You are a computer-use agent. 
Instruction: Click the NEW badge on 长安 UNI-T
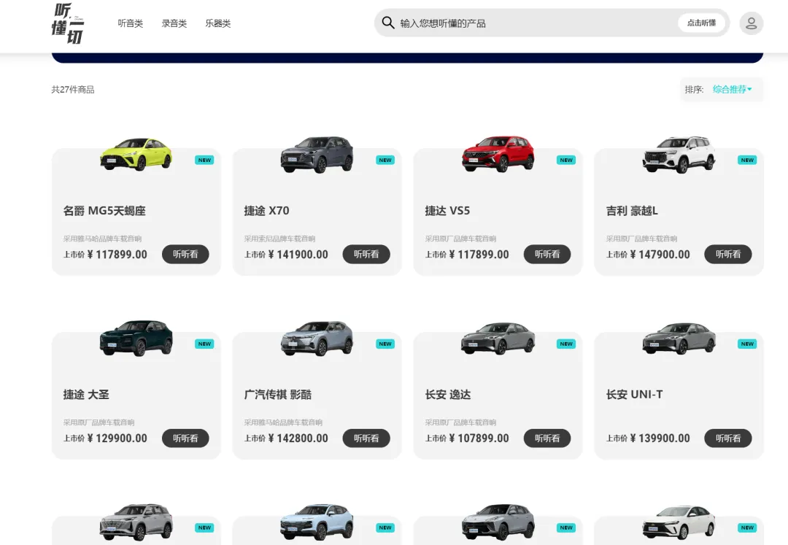pos(747,344)
